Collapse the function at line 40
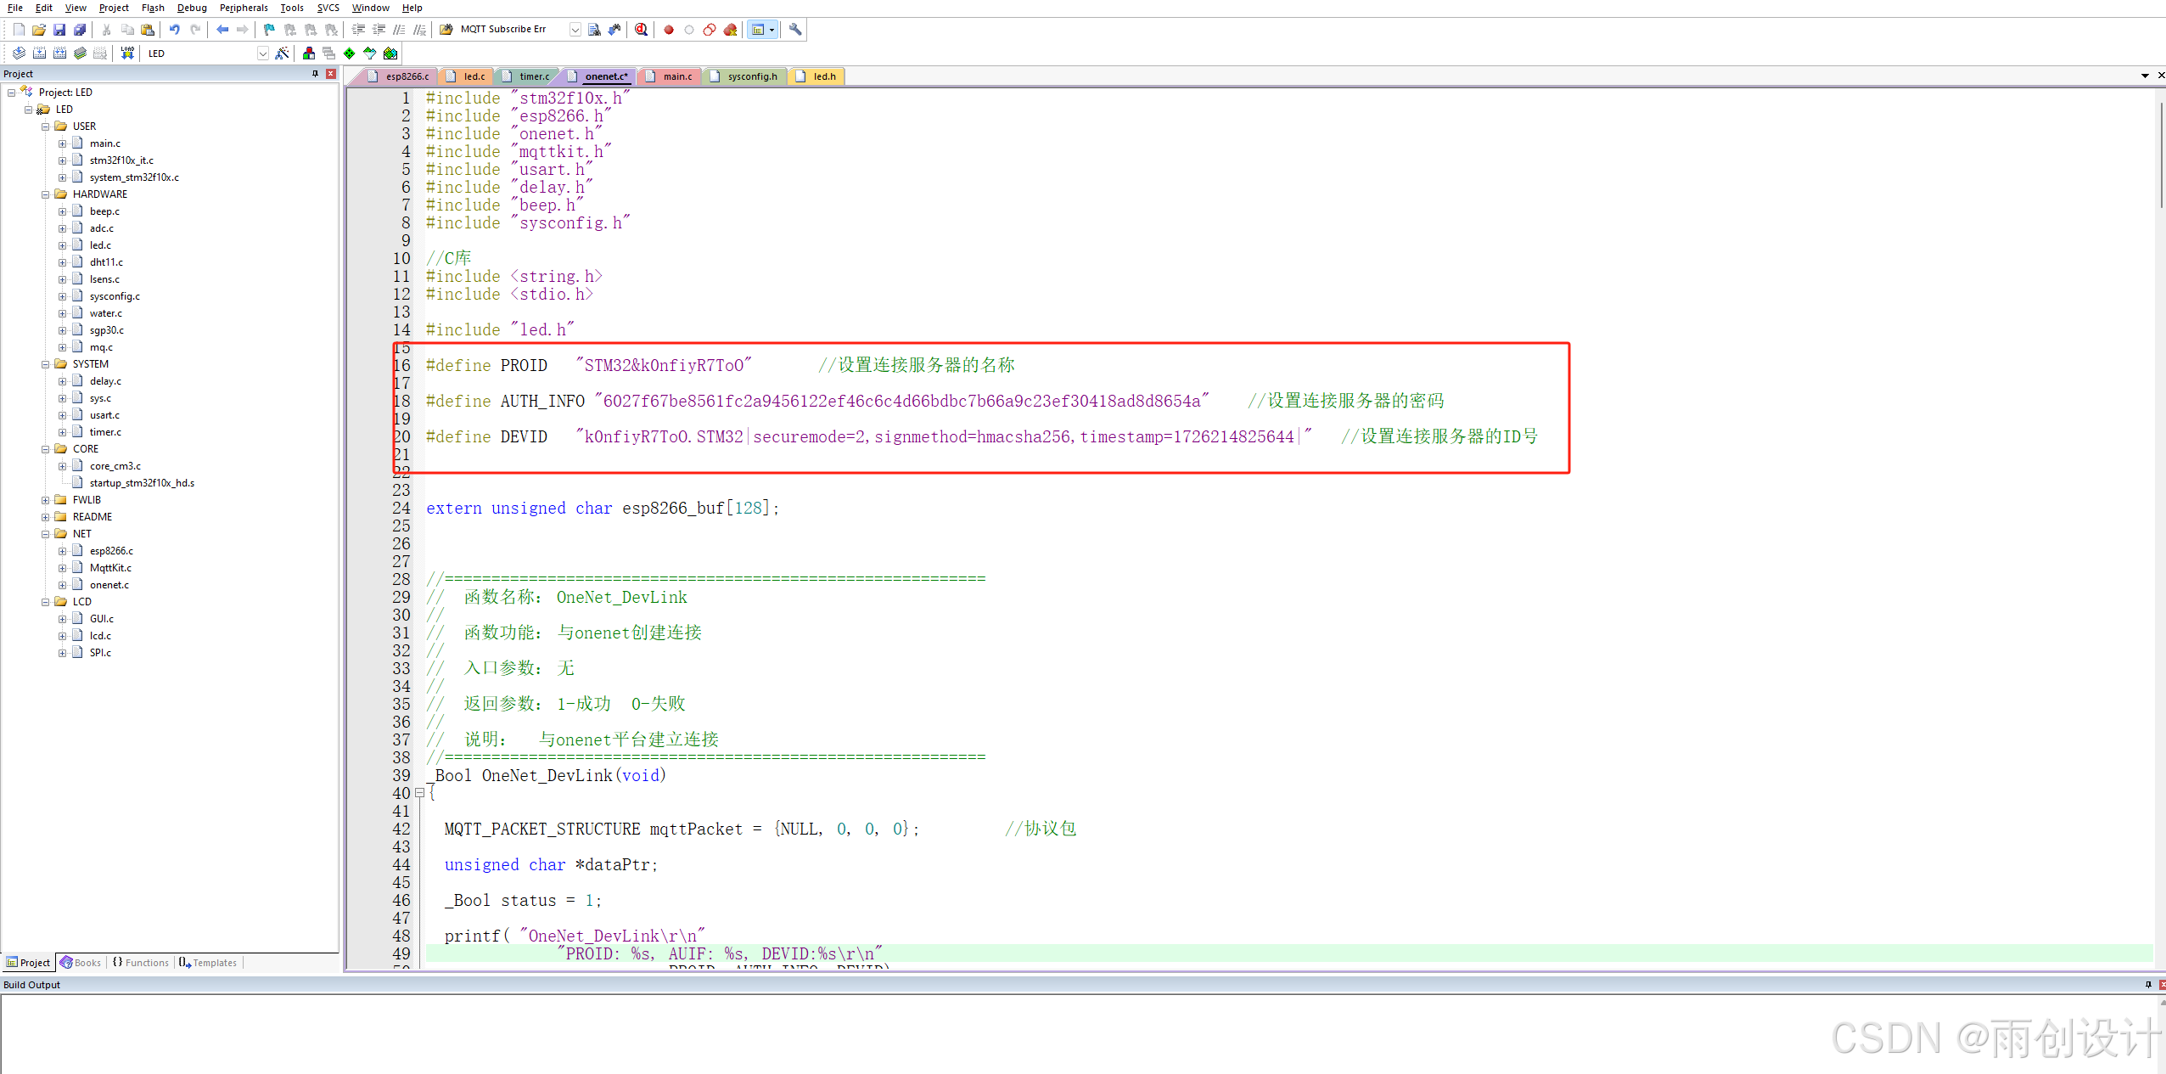 point(419,793)
